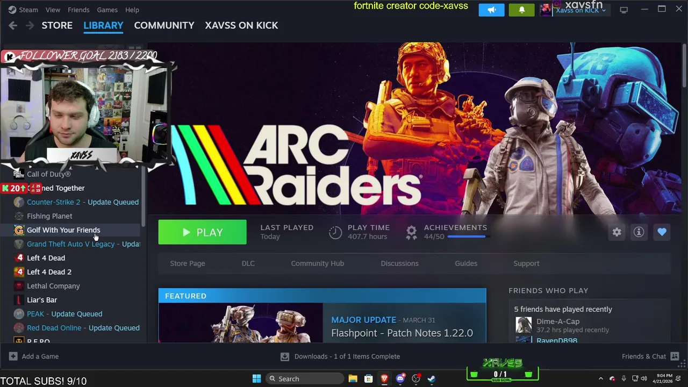Click the Grand Theft Auto V Legacy icon
The width and height of the screenshot is (688, 387).
click(19, 244)
